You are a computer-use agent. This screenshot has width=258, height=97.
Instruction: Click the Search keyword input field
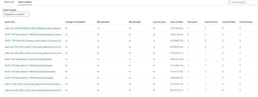[x=242, y=2]
